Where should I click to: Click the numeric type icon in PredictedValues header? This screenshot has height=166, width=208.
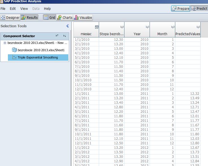click(x=198, y=27)
